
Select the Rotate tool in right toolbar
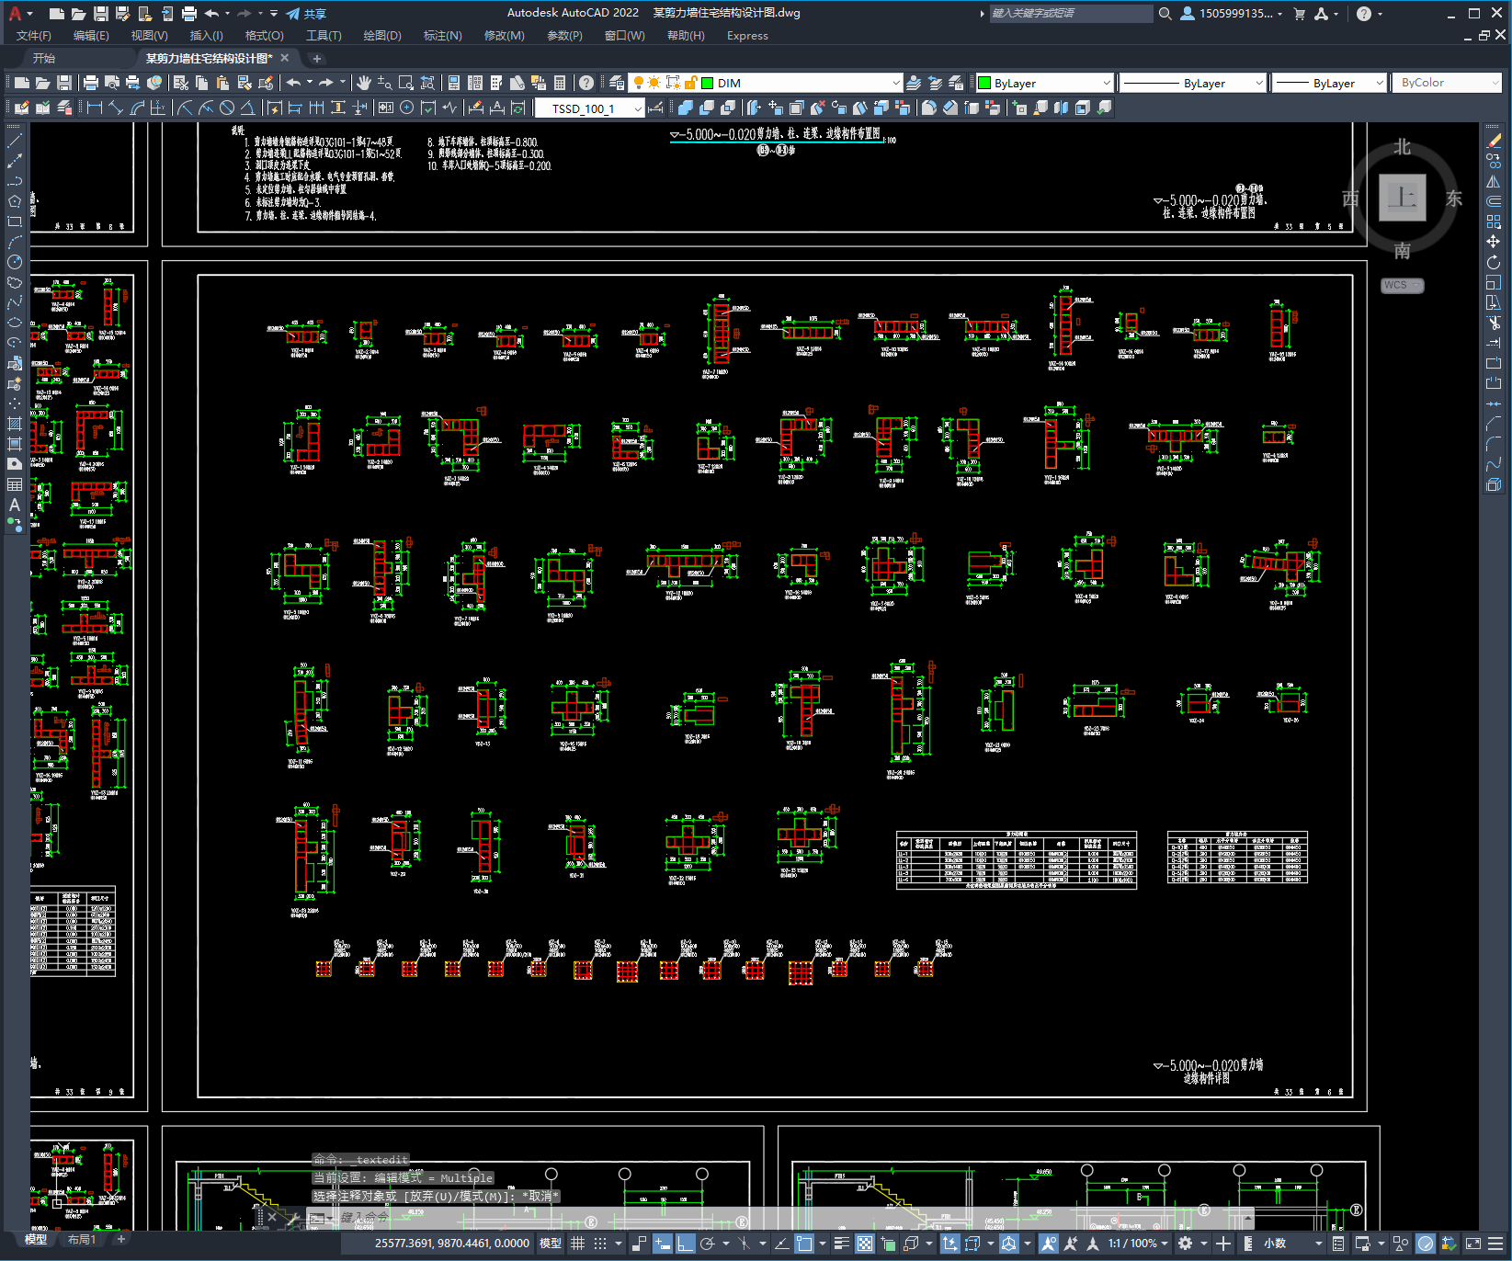(x=1494, y=262)
